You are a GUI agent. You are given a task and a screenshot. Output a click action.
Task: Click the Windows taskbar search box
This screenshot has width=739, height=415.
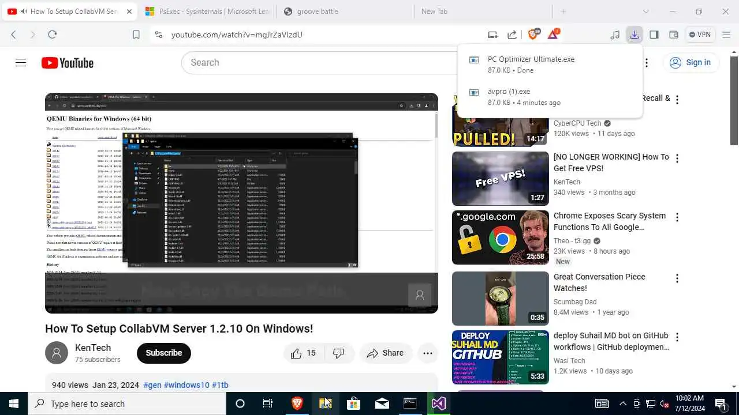click(127, 403)
